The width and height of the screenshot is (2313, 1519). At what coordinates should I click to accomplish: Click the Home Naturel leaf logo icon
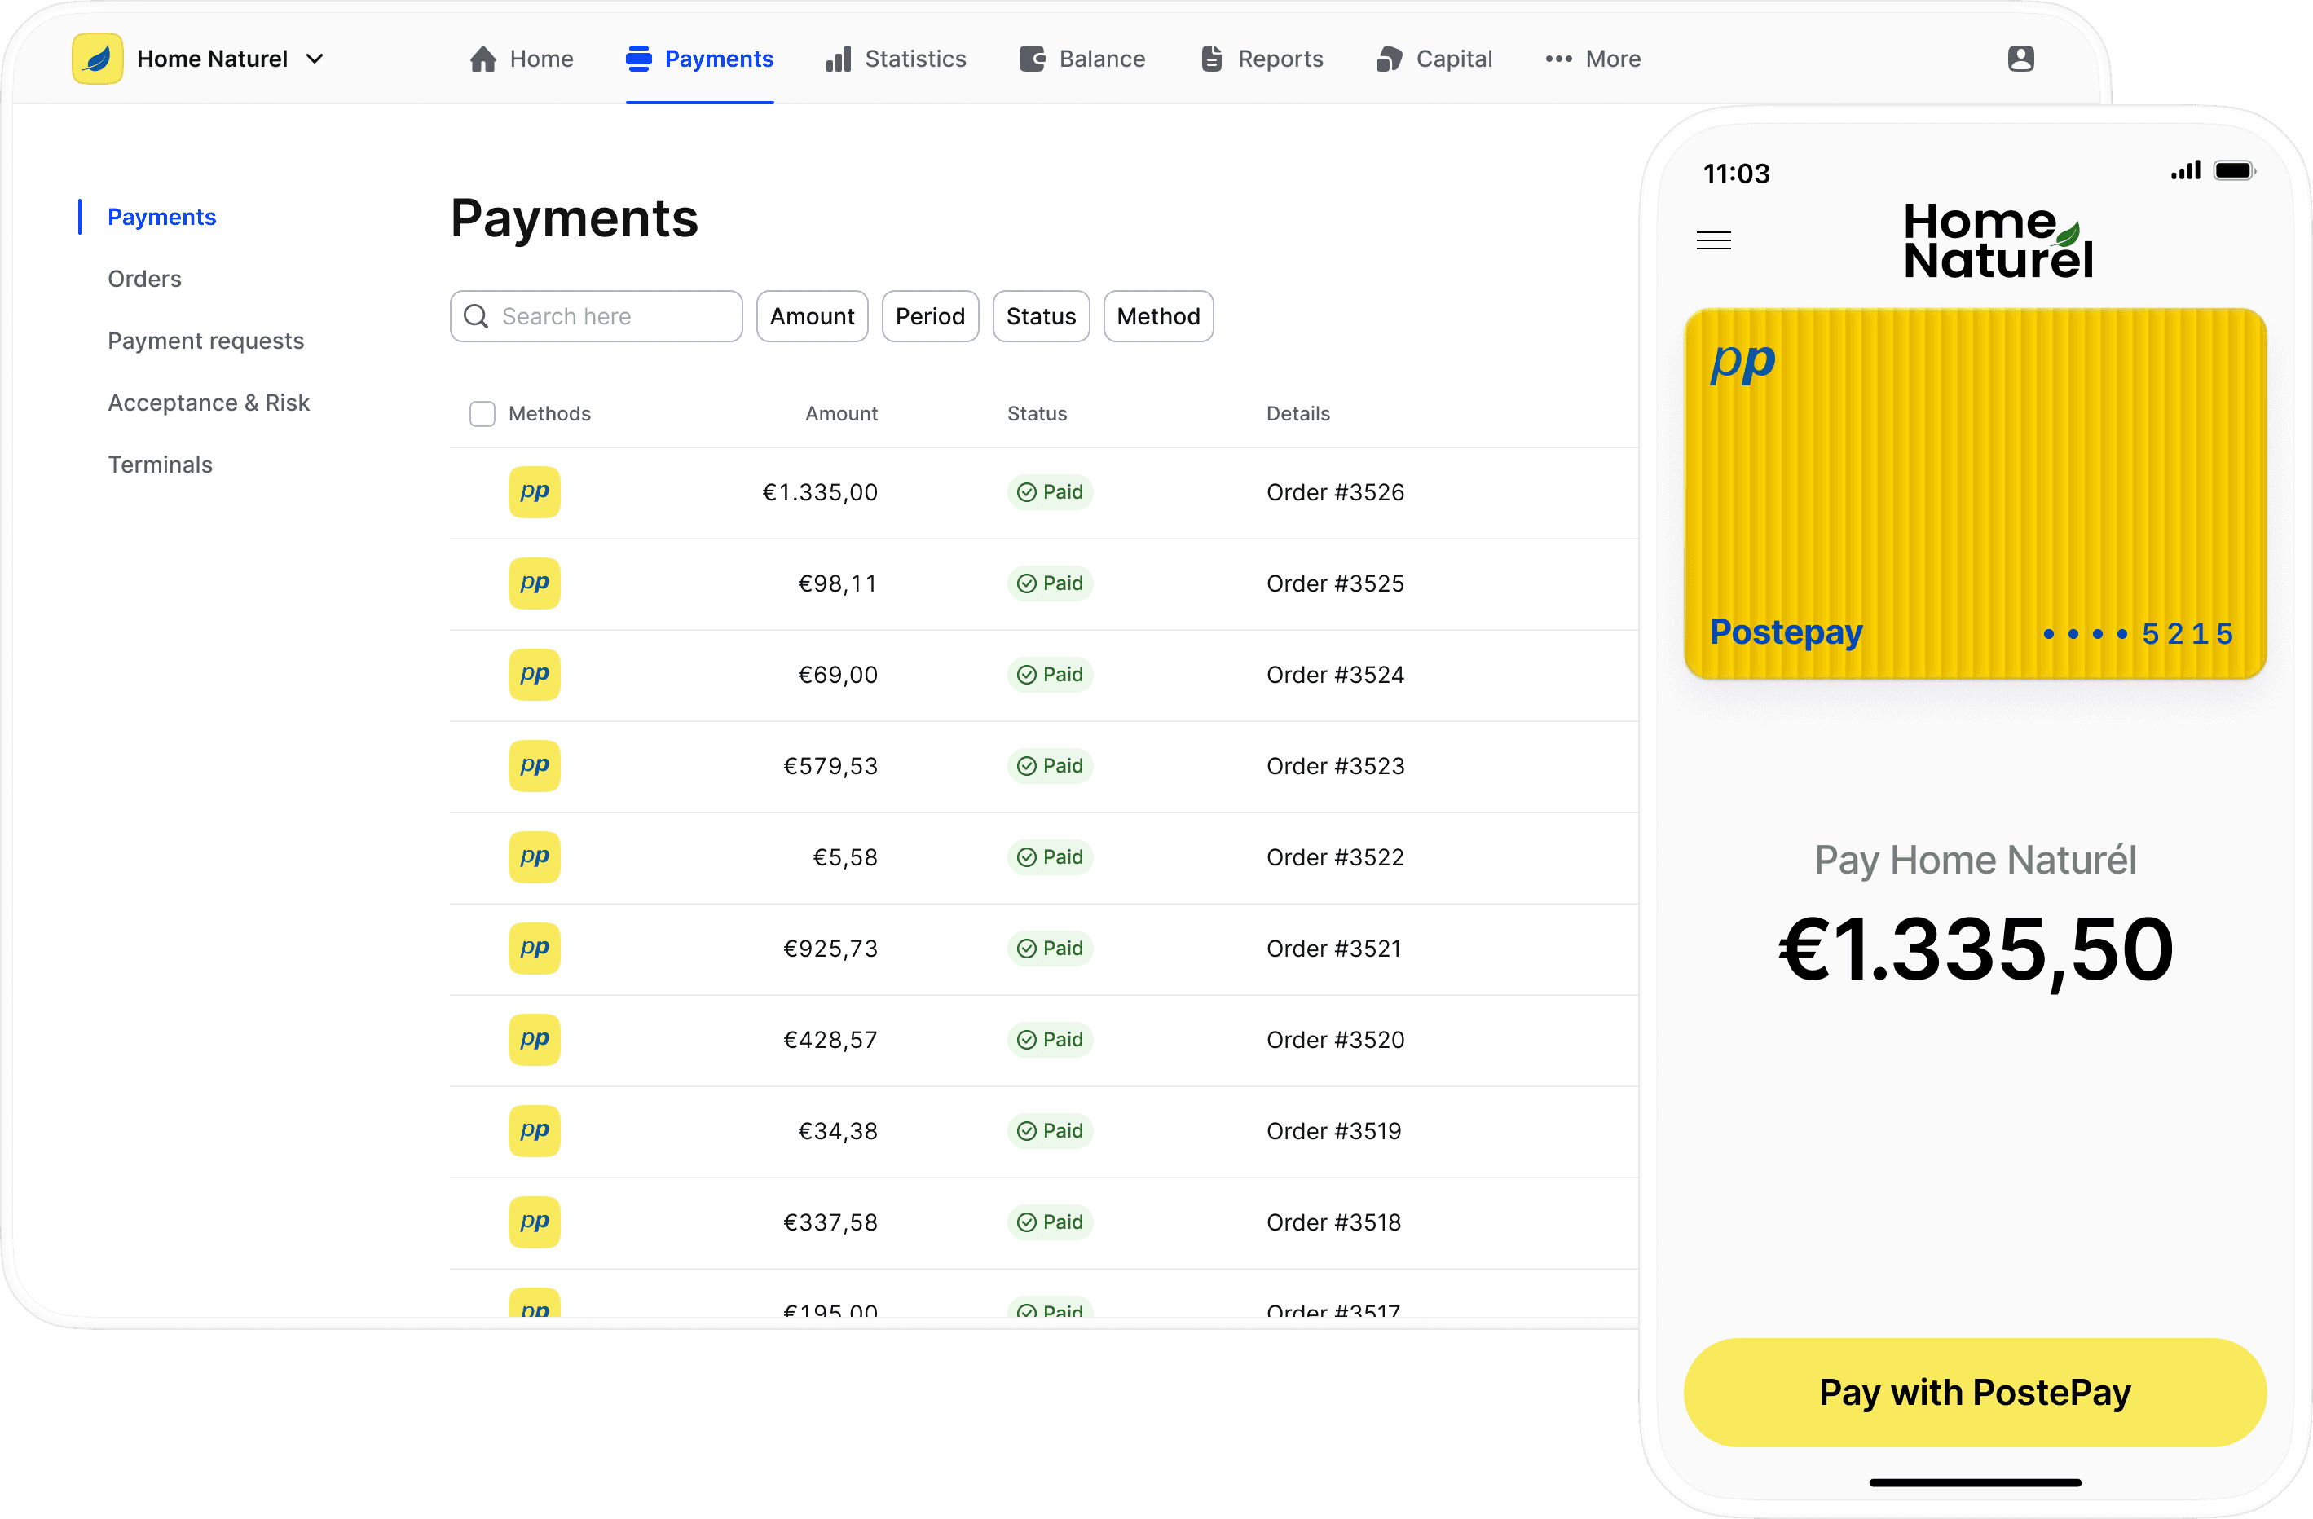pyautogui.click(x=97, y=59)
